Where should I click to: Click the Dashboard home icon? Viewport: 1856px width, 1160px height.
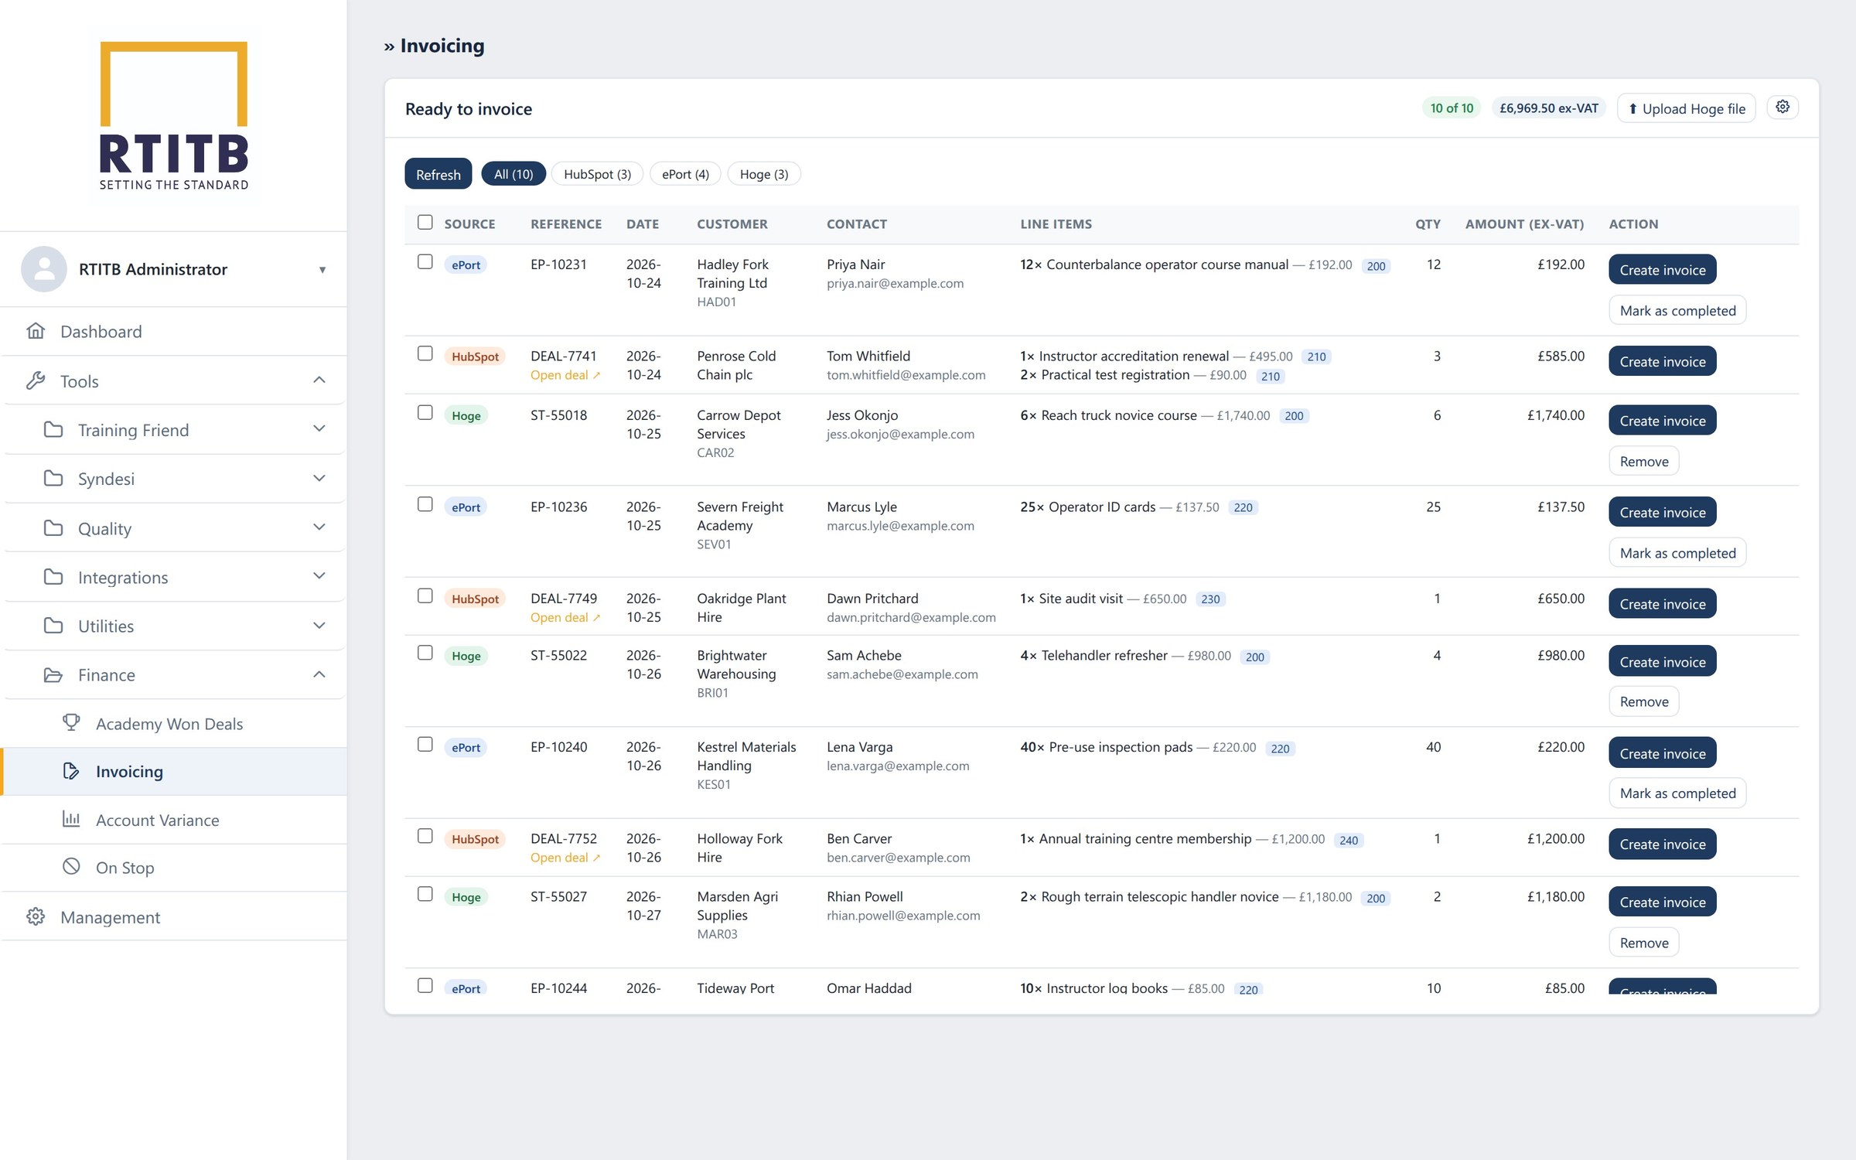tap(36, 331)
